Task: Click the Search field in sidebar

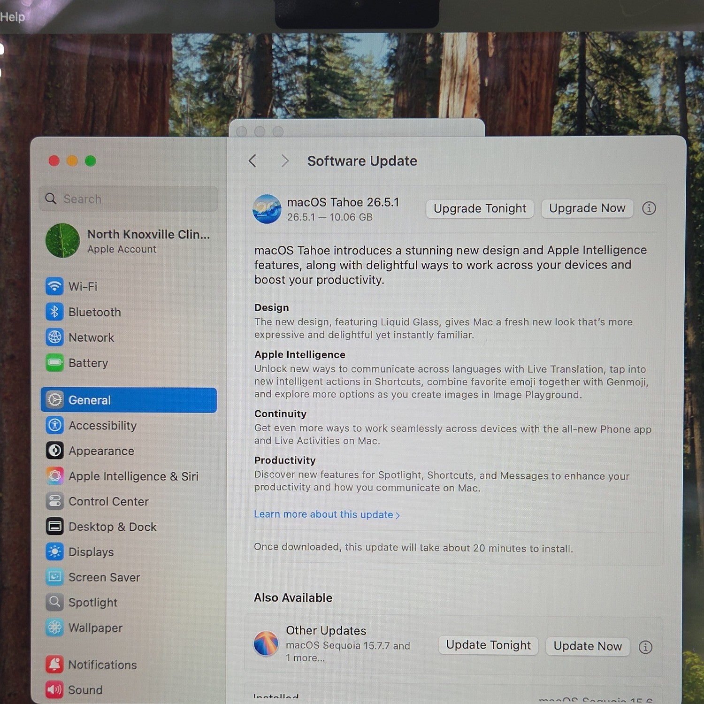Action: (x=128, y=199)
